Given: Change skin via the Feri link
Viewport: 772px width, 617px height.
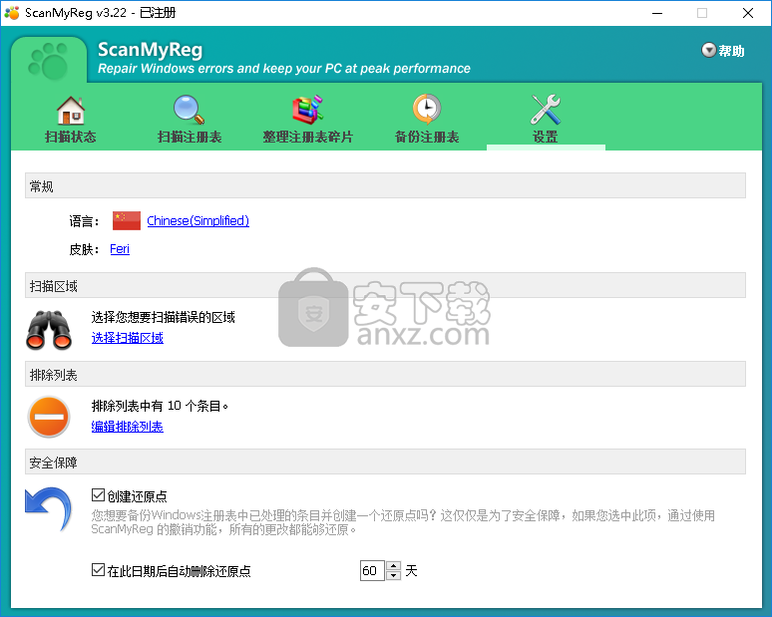Looking at the screenshot, I should tap(120, 249).
